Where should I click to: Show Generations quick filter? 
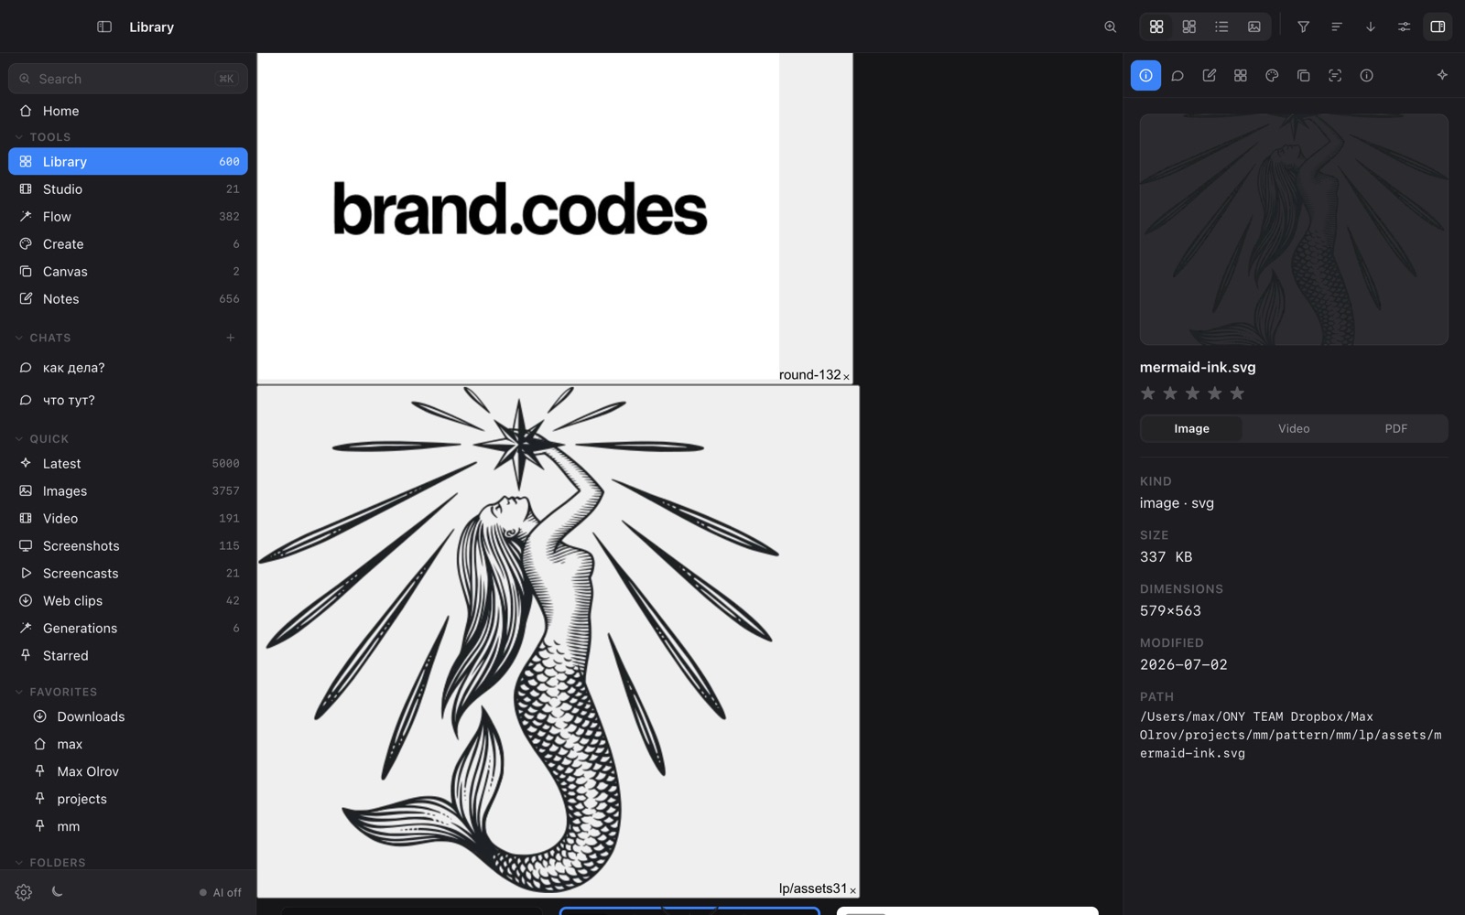(128, 628)
